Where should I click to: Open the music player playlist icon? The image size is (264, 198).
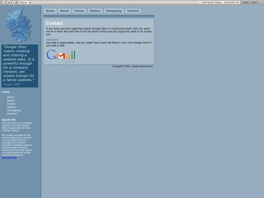point(261,2)
